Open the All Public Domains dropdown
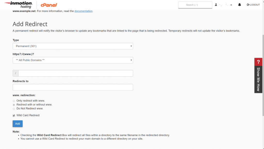This screenshot has width=264, height=149. tap(73, 60)
